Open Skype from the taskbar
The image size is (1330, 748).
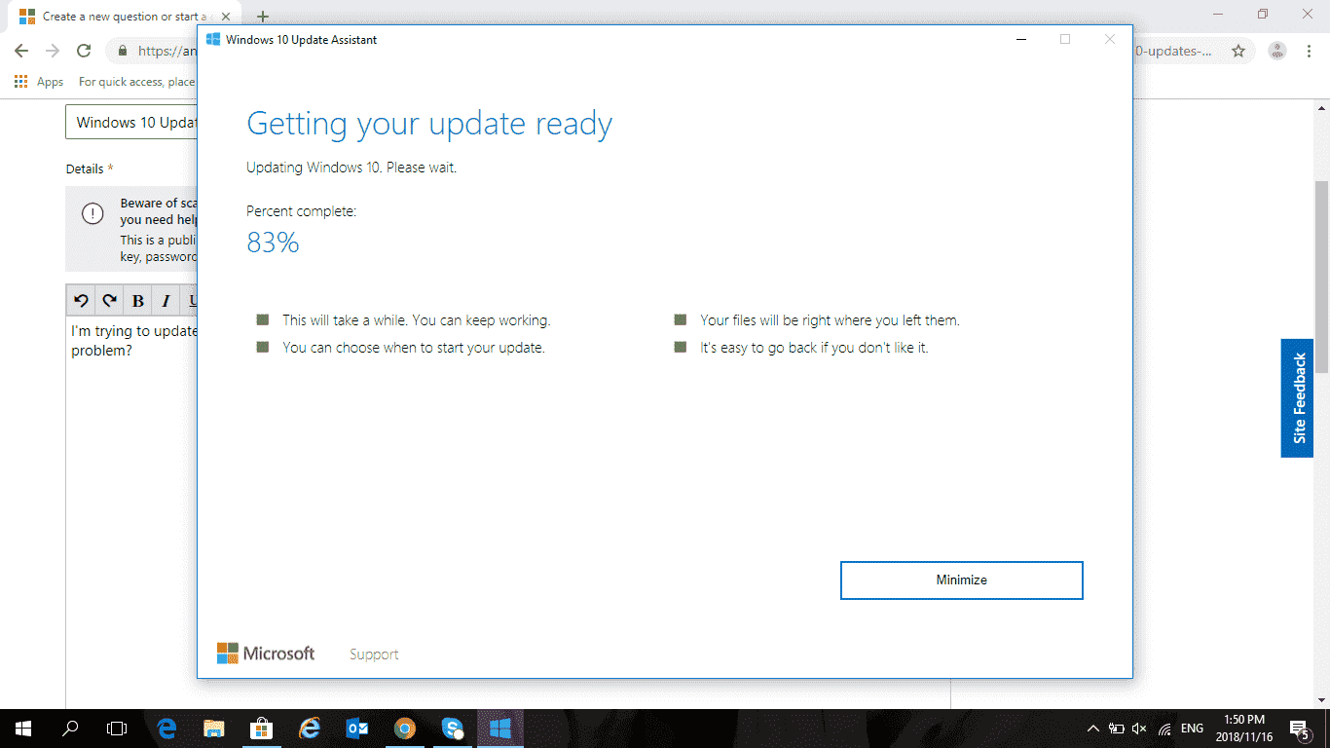453,728
